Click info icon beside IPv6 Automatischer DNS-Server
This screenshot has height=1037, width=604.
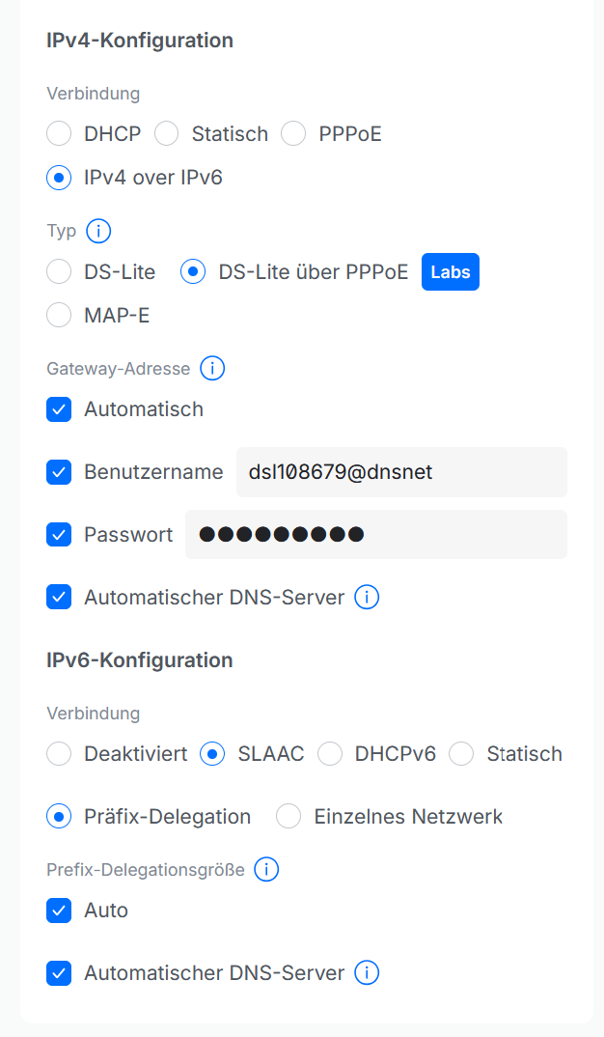click(367, 973)
